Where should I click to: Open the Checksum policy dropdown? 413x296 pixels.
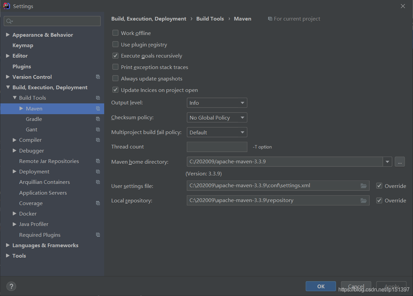pos(217,118)
